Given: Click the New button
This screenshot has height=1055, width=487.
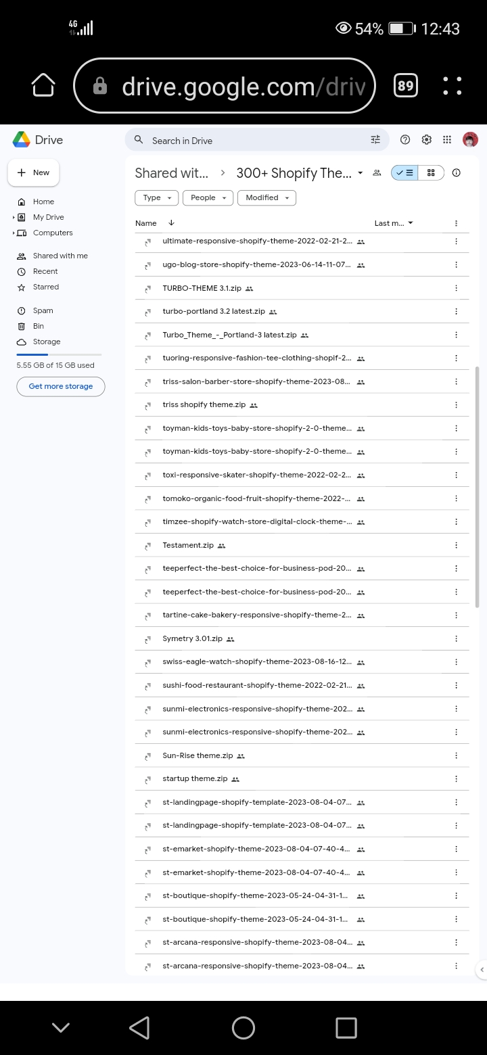Looking at the screenshot, I should (34, 172).
